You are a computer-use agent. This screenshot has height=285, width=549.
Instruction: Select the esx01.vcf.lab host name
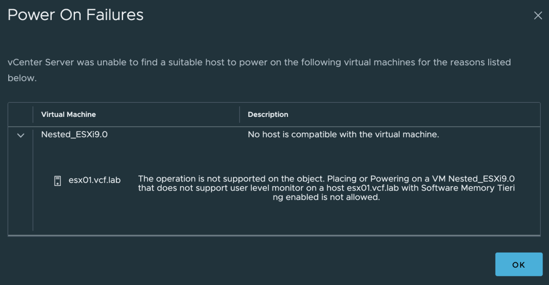(x=94, y=180)
